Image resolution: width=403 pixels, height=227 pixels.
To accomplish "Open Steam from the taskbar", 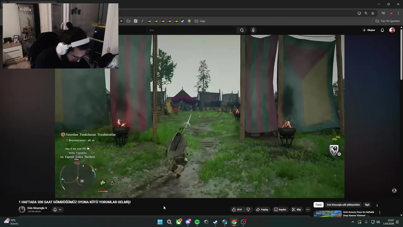I will [215, 222].
